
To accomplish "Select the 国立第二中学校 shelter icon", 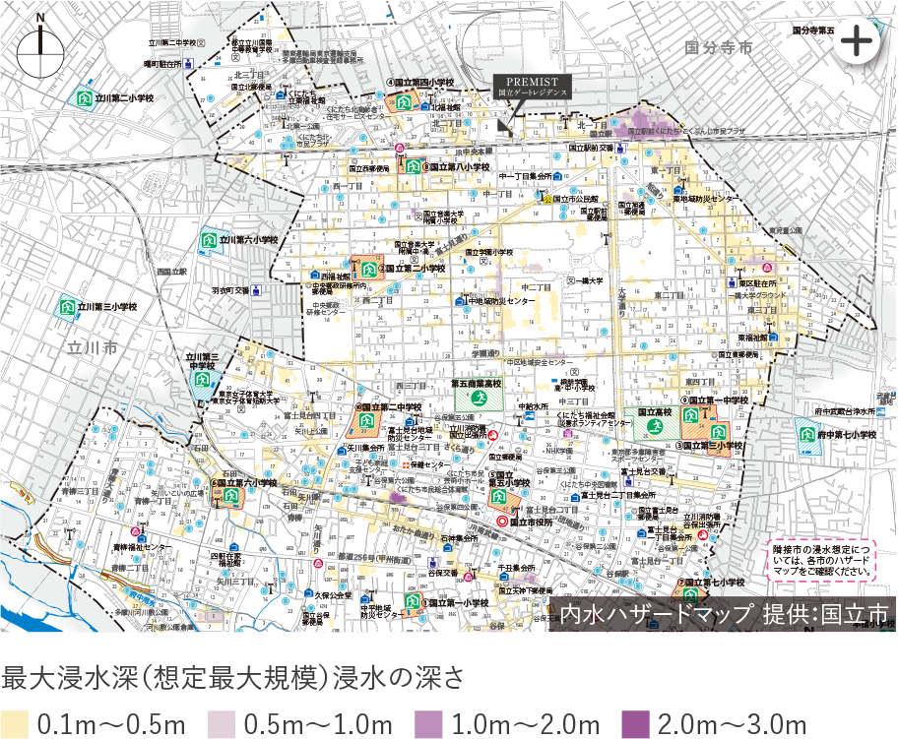I will click(x=365, y=422).
